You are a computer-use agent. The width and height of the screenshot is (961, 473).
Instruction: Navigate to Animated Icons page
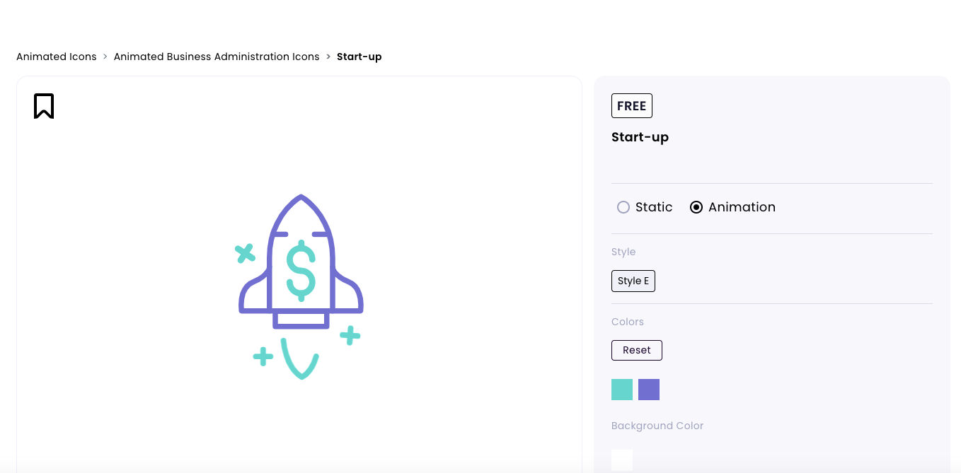(56, 57)
